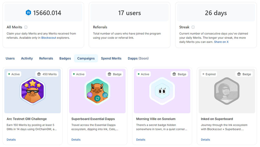Open the Activity tab

point(27,58)
